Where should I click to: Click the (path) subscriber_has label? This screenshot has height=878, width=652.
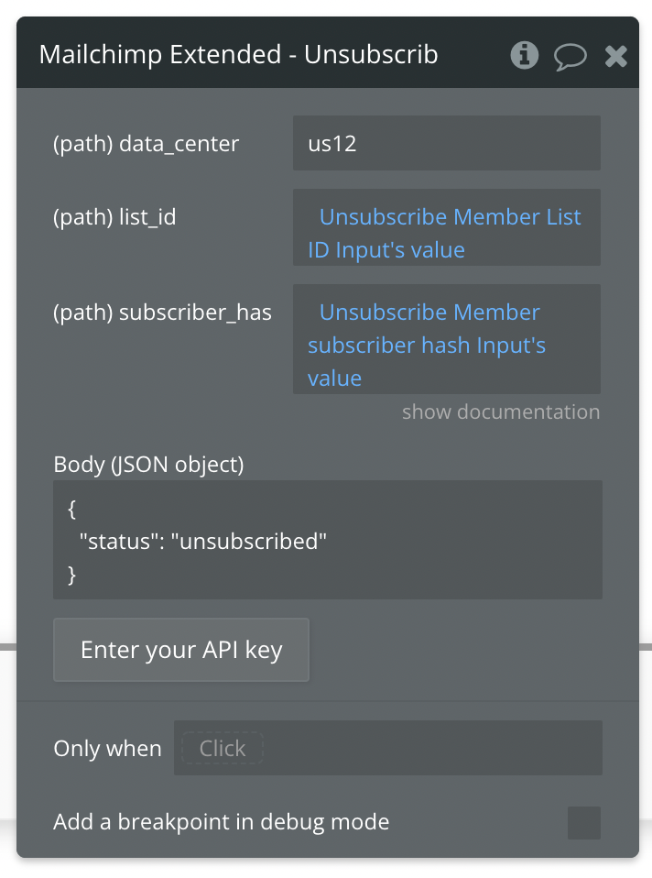(162, 313)
